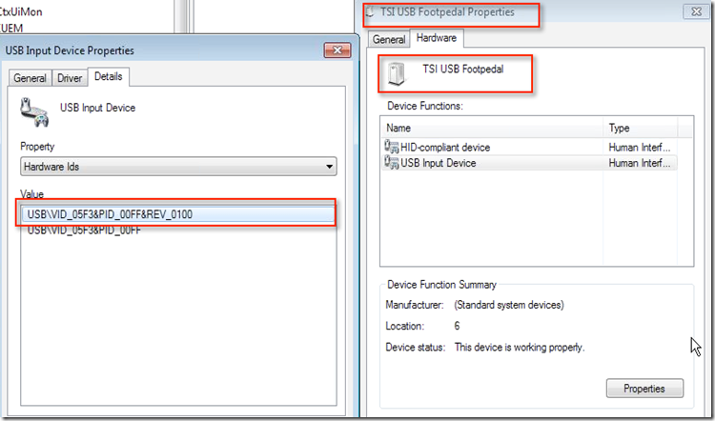715x421 pixels.
Task: Select the Details tab
Action: (x=109, y=76)
